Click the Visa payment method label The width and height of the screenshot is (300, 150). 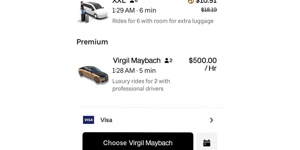(x=106, y=120)
